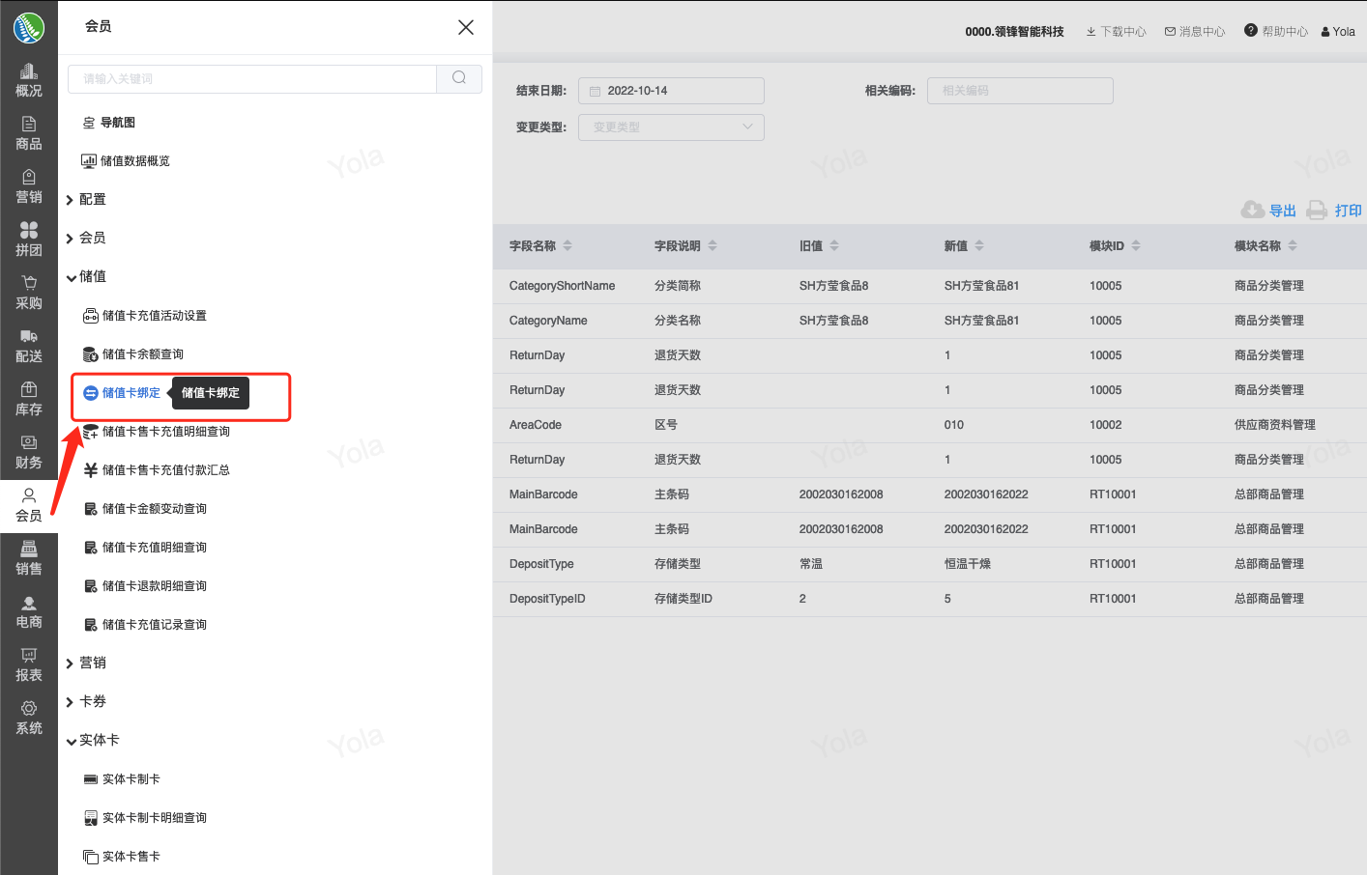Open 下载中心 download center link
The height and width of the screenshot is (875, 1367).
tap(1123, 32)
